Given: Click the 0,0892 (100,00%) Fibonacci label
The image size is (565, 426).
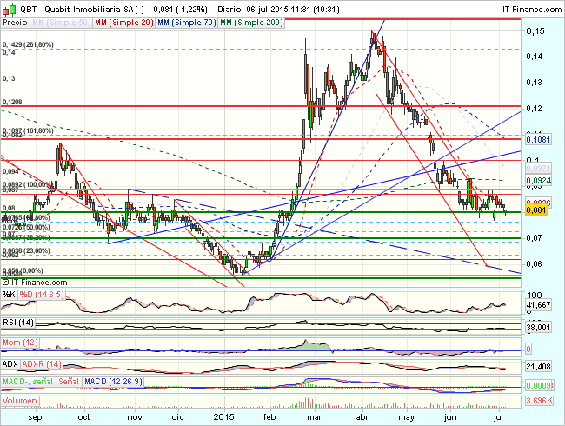Looking at the screenshot, I should [28, 184].
